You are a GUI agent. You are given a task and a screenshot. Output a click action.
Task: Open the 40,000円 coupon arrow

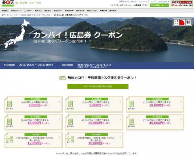[x=181, y=120]
